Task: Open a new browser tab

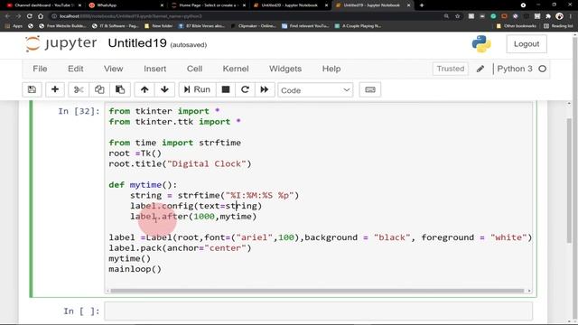Action: click(x=422, y=5)
